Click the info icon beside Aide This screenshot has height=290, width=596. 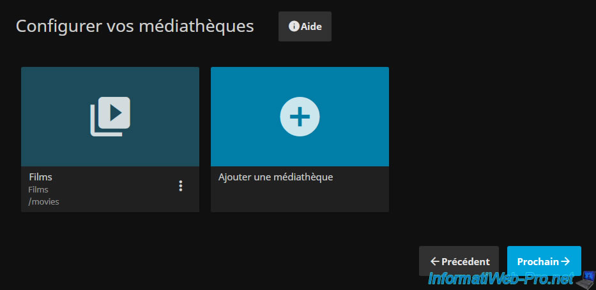[x=294, y=26]
